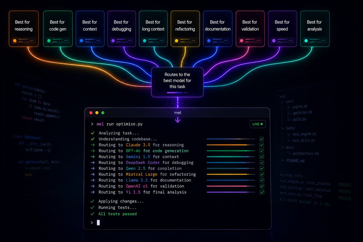Click pink dot in validation card

[241, 41]
